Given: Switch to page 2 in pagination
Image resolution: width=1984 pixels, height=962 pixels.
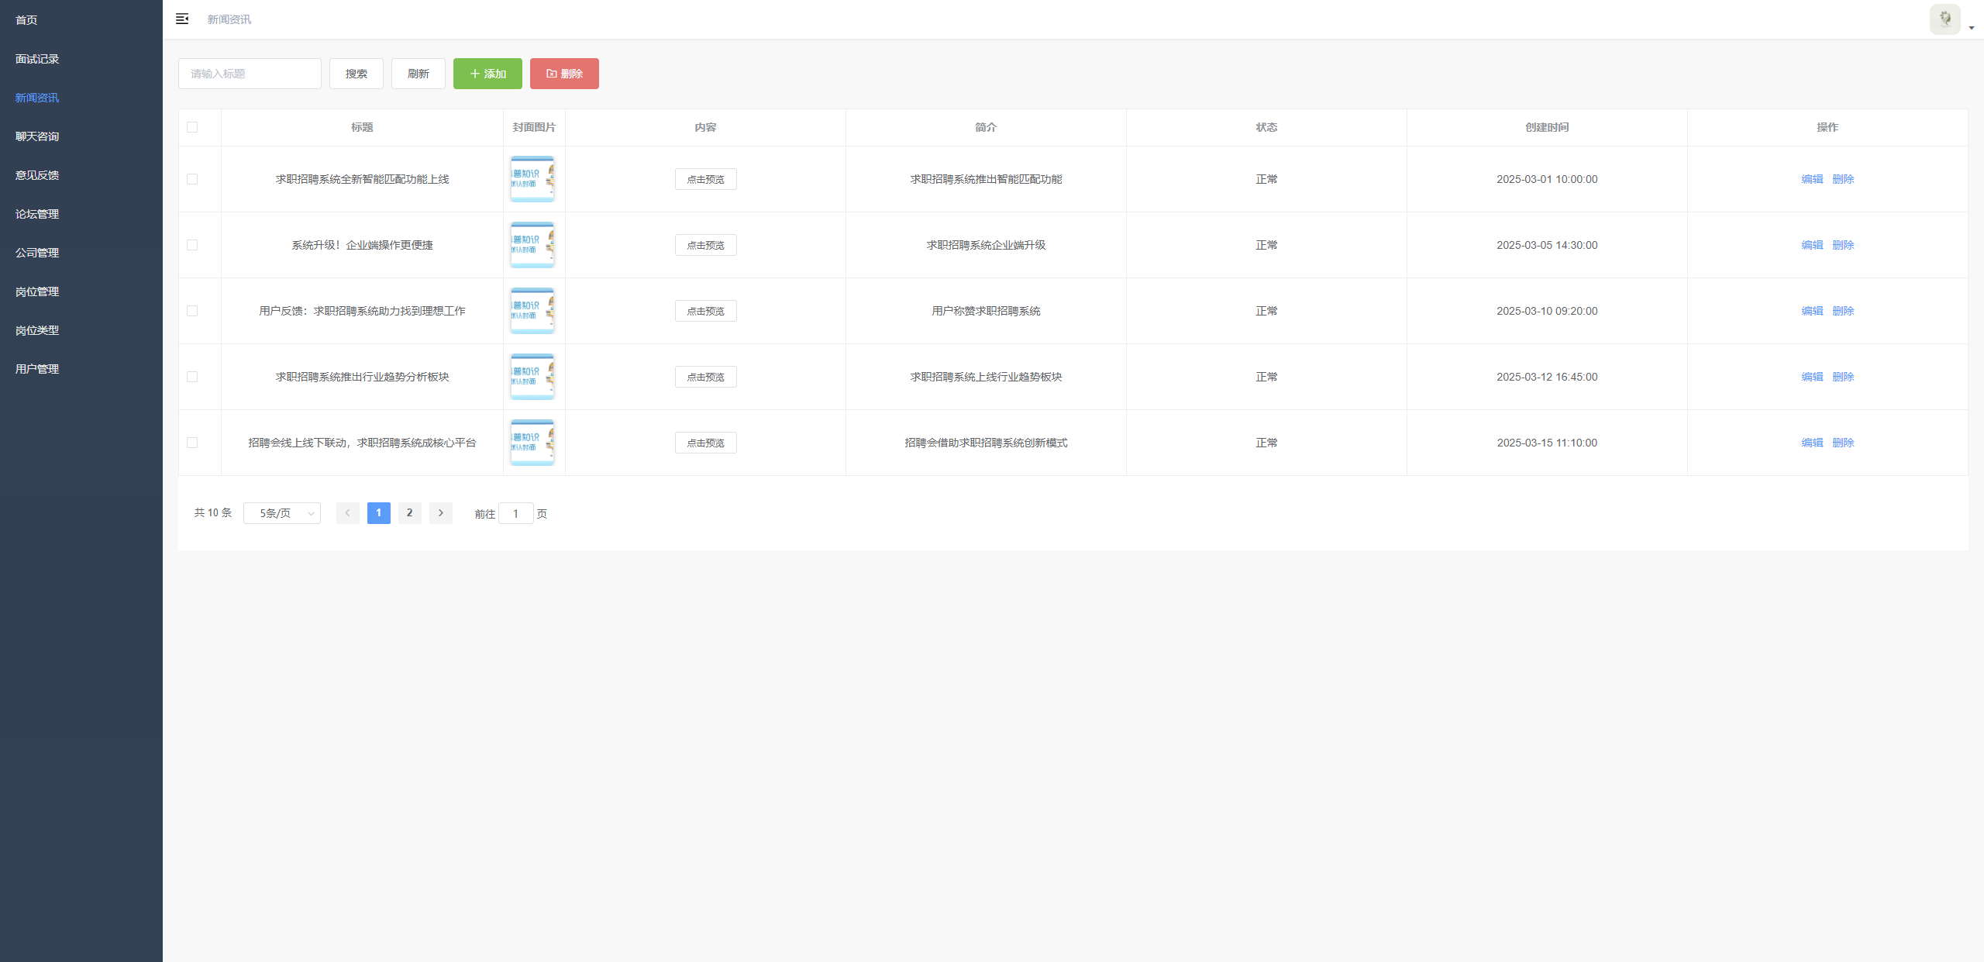Looking at the screenshot, I should click(x=409, y=513).
